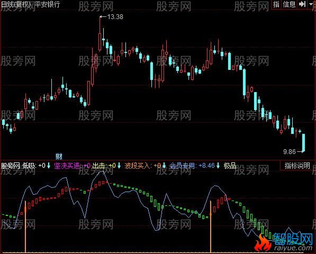Click the second orange signal spike in indicator
Image resolution: width=316 pixels, height=254 pixels.
click(211, 226)
